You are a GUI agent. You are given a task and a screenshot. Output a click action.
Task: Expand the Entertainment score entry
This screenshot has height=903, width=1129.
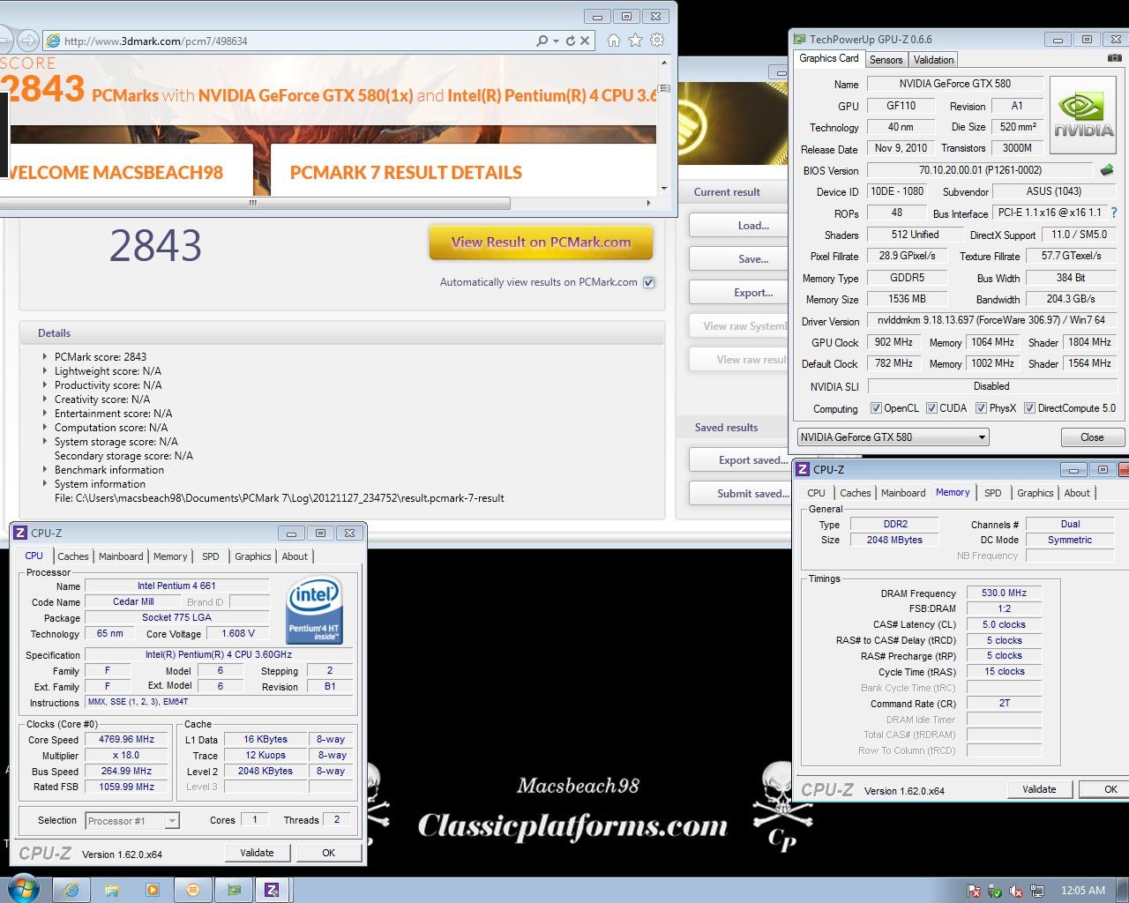coord(45,414)
